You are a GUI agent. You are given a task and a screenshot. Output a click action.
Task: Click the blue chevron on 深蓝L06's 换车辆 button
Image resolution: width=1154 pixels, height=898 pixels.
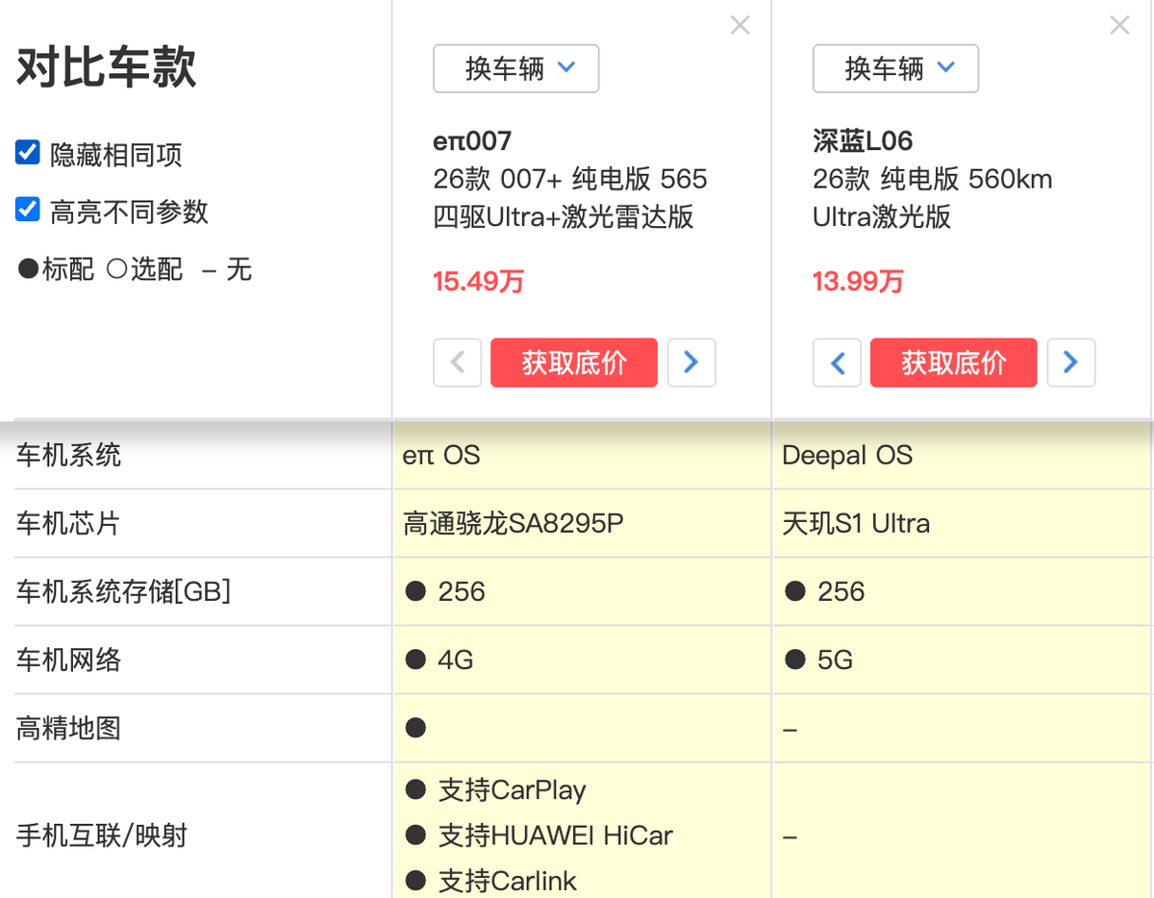coord(946,68)
